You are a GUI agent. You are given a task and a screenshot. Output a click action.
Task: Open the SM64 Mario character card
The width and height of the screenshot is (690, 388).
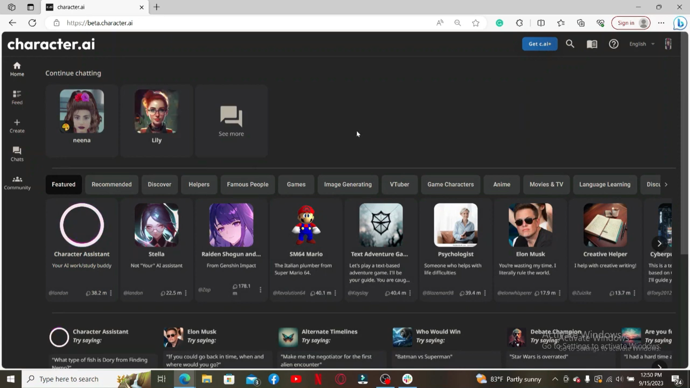coord(306,250)
